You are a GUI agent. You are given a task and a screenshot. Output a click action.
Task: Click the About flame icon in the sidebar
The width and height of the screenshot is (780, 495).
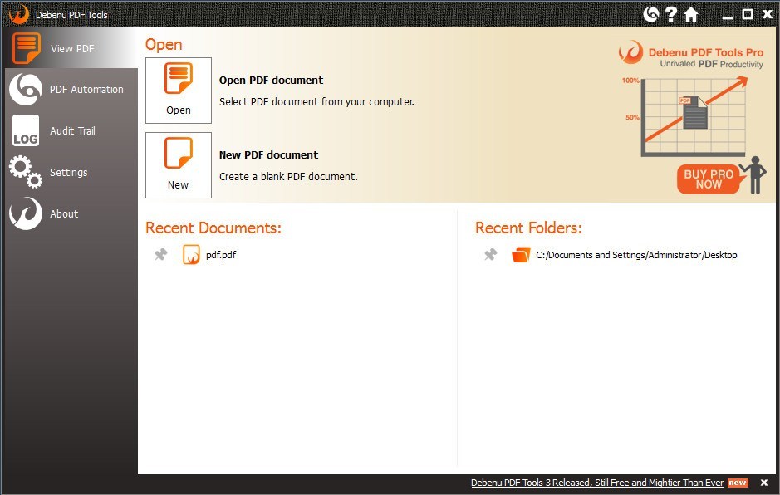click(26, 213)
